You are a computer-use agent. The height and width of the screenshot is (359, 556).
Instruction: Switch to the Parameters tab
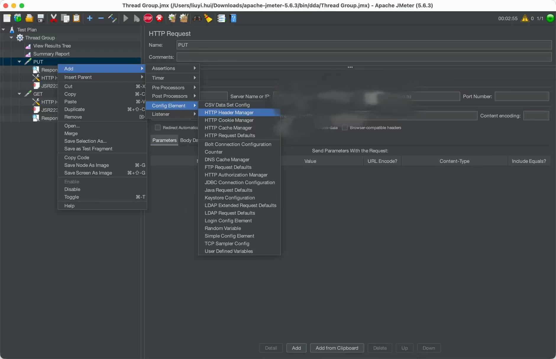(164, 140)
